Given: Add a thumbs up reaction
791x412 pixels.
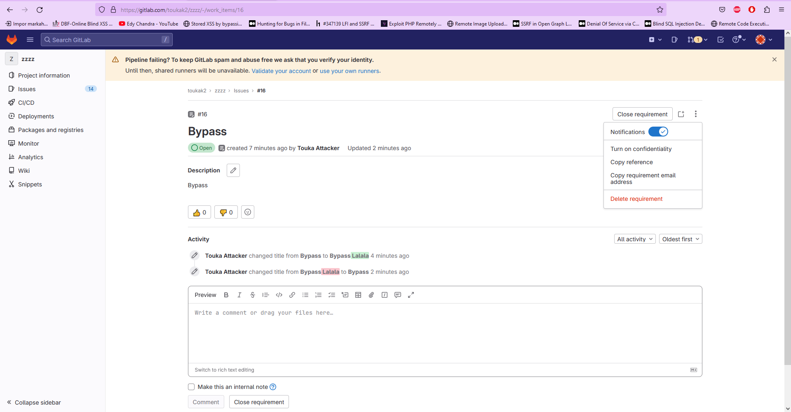Looking at the screenshot, I should point(200,212).
